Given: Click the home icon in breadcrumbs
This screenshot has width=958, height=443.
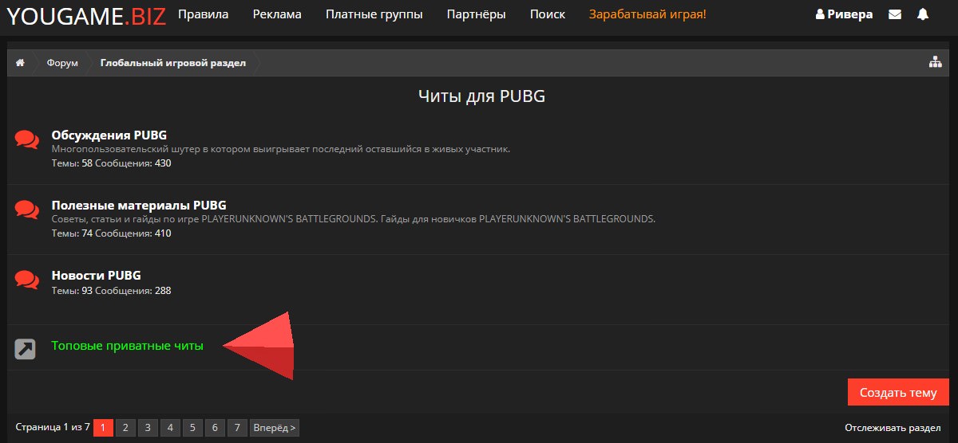Looking at the screenshot, I should 21,63.
